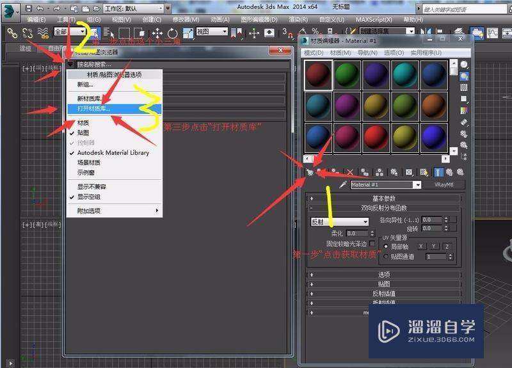This screenshot has width=512, height=368.
Task: Click 按名称搜索 search field
Action: [x=183, y=65]
